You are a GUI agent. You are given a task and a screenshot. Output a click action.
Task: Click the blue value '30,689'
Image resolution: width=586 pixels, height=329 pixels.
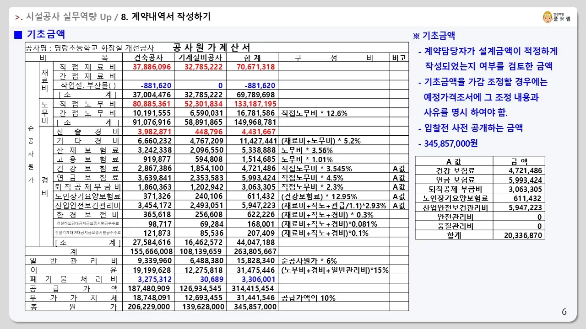[212, 279]
